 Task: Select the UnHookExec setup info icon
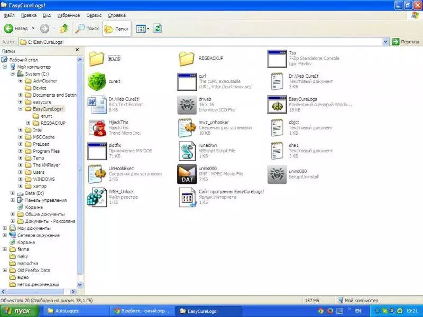97,174
